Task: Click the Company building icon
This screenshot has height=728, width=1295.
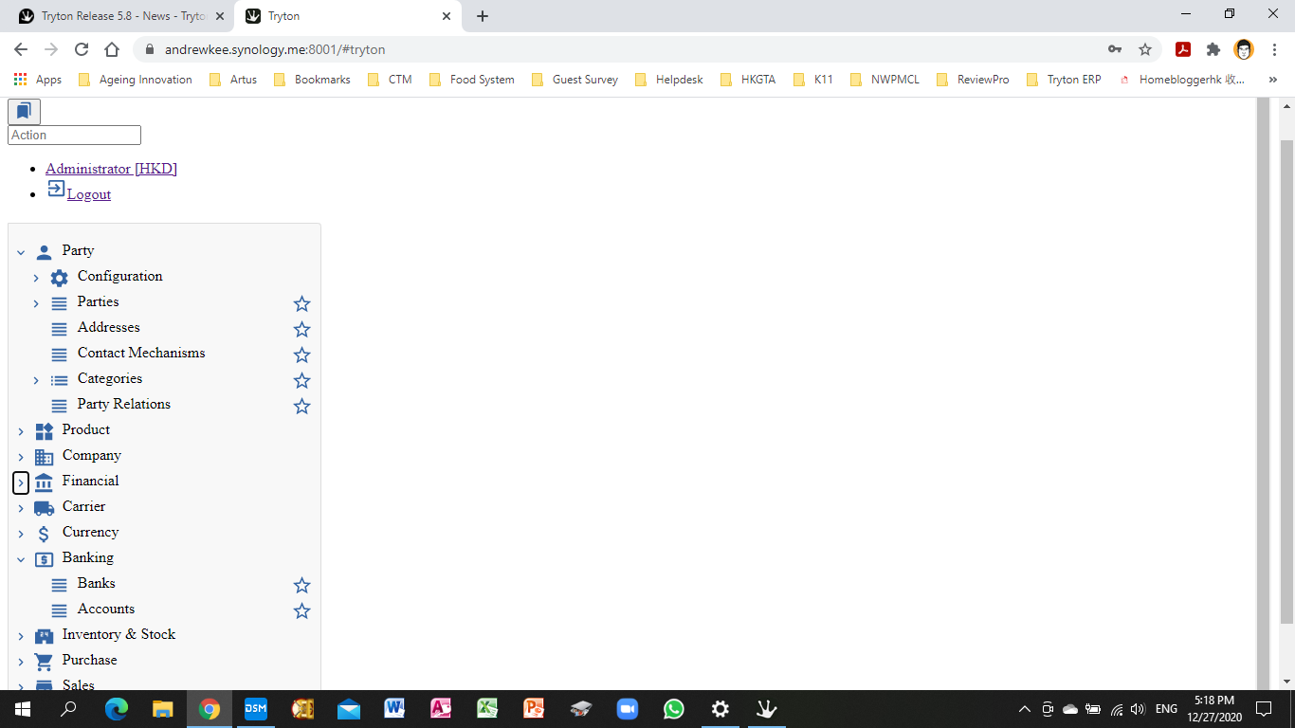Action: (x=44, y=457)
